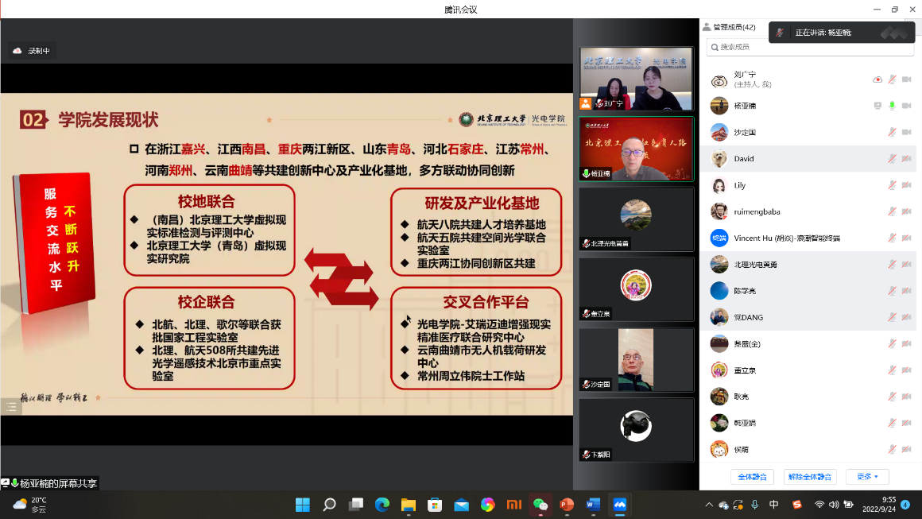Select ruimengbaba in the member list
Screen dimensions: 922x519
[755, 211]
